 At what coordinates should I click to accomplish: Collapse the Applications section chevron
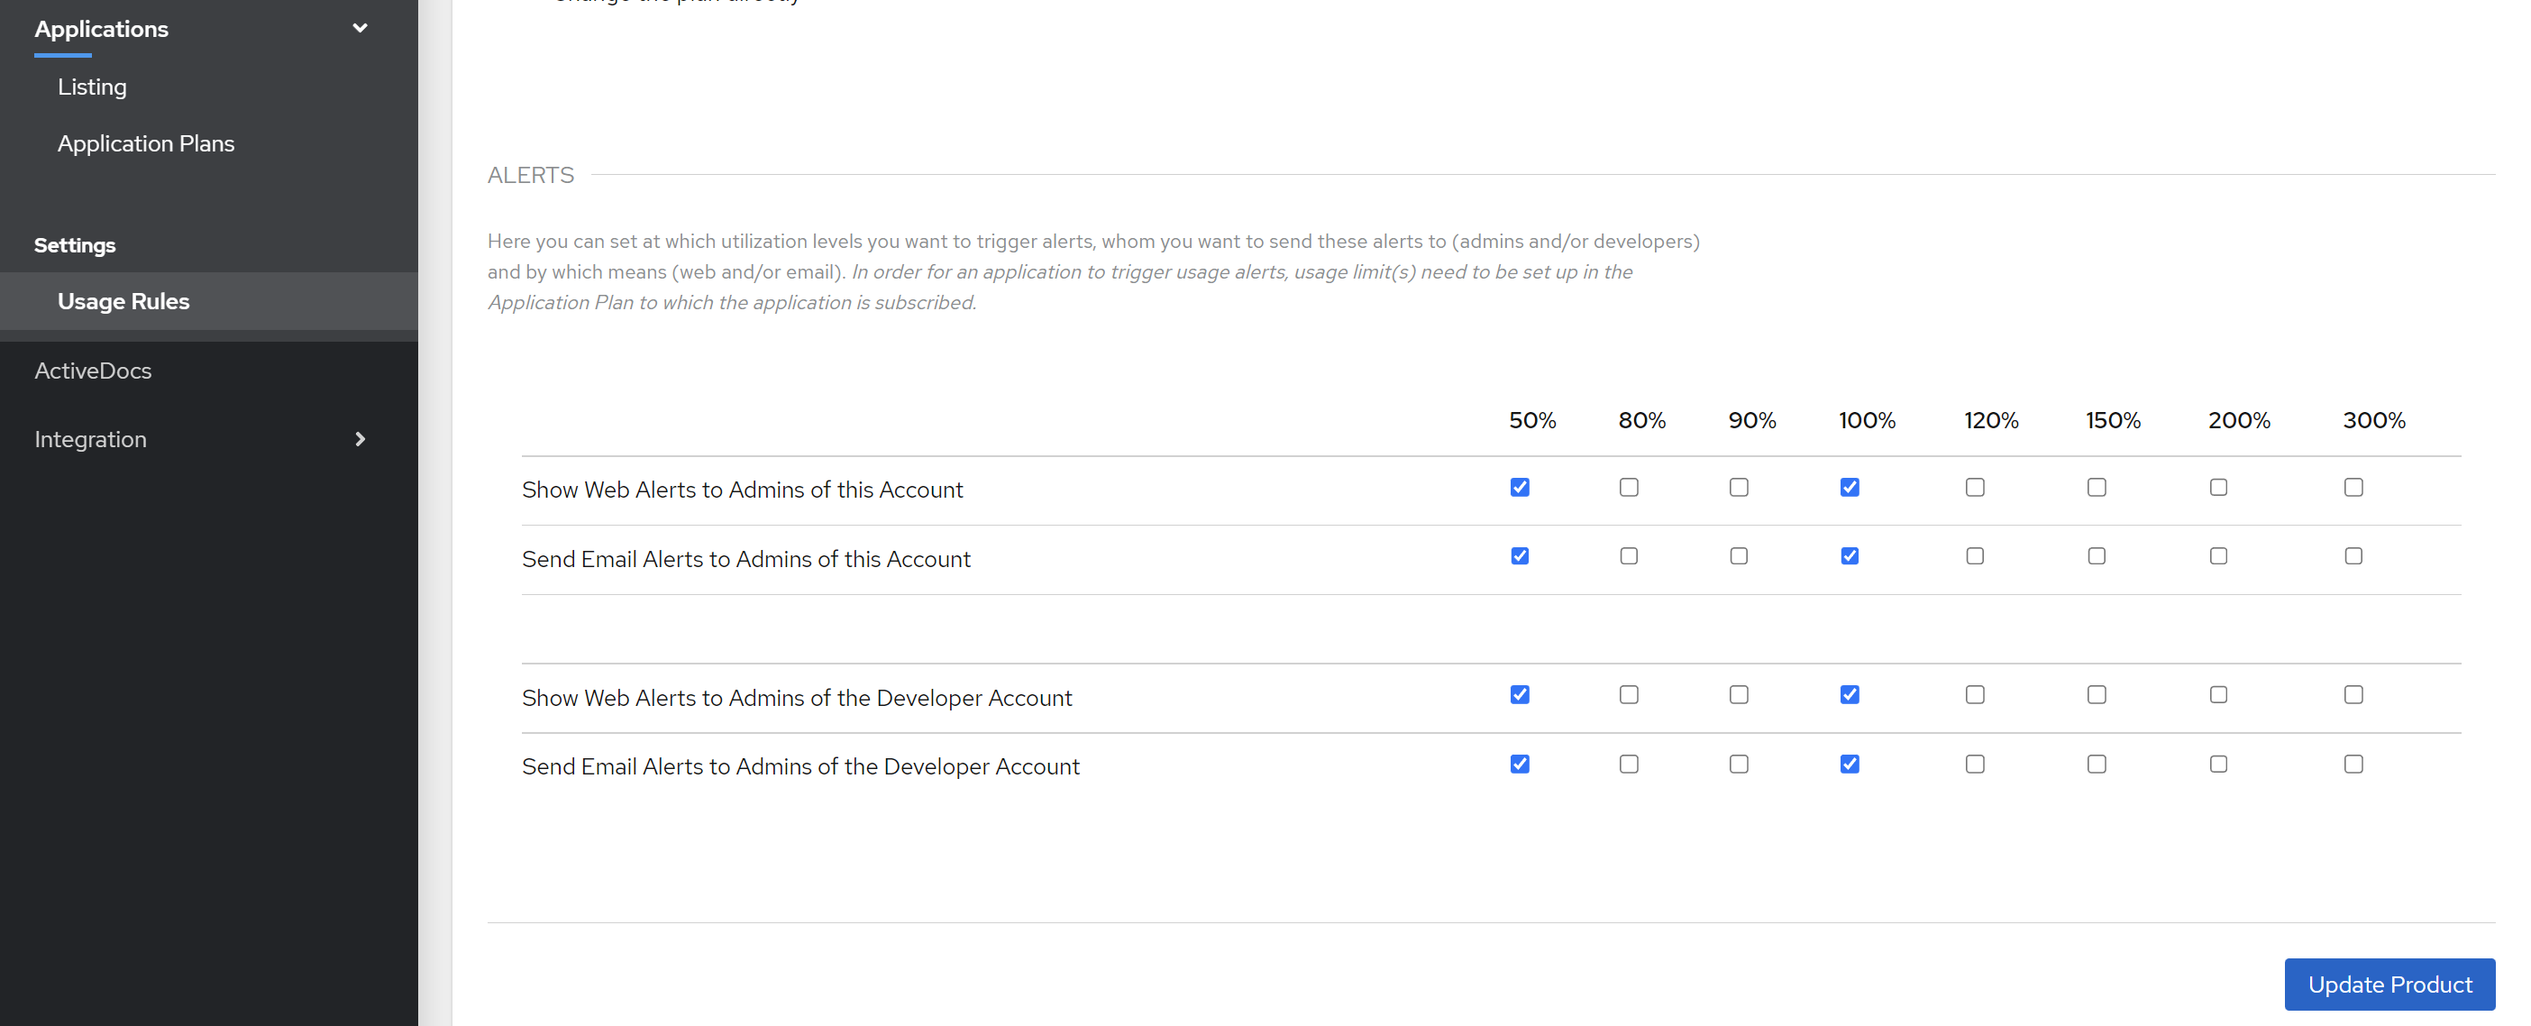(x=360, y=29)
